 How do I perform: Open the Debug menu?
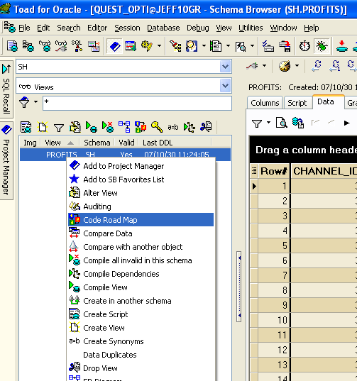[x=197, y=28]
